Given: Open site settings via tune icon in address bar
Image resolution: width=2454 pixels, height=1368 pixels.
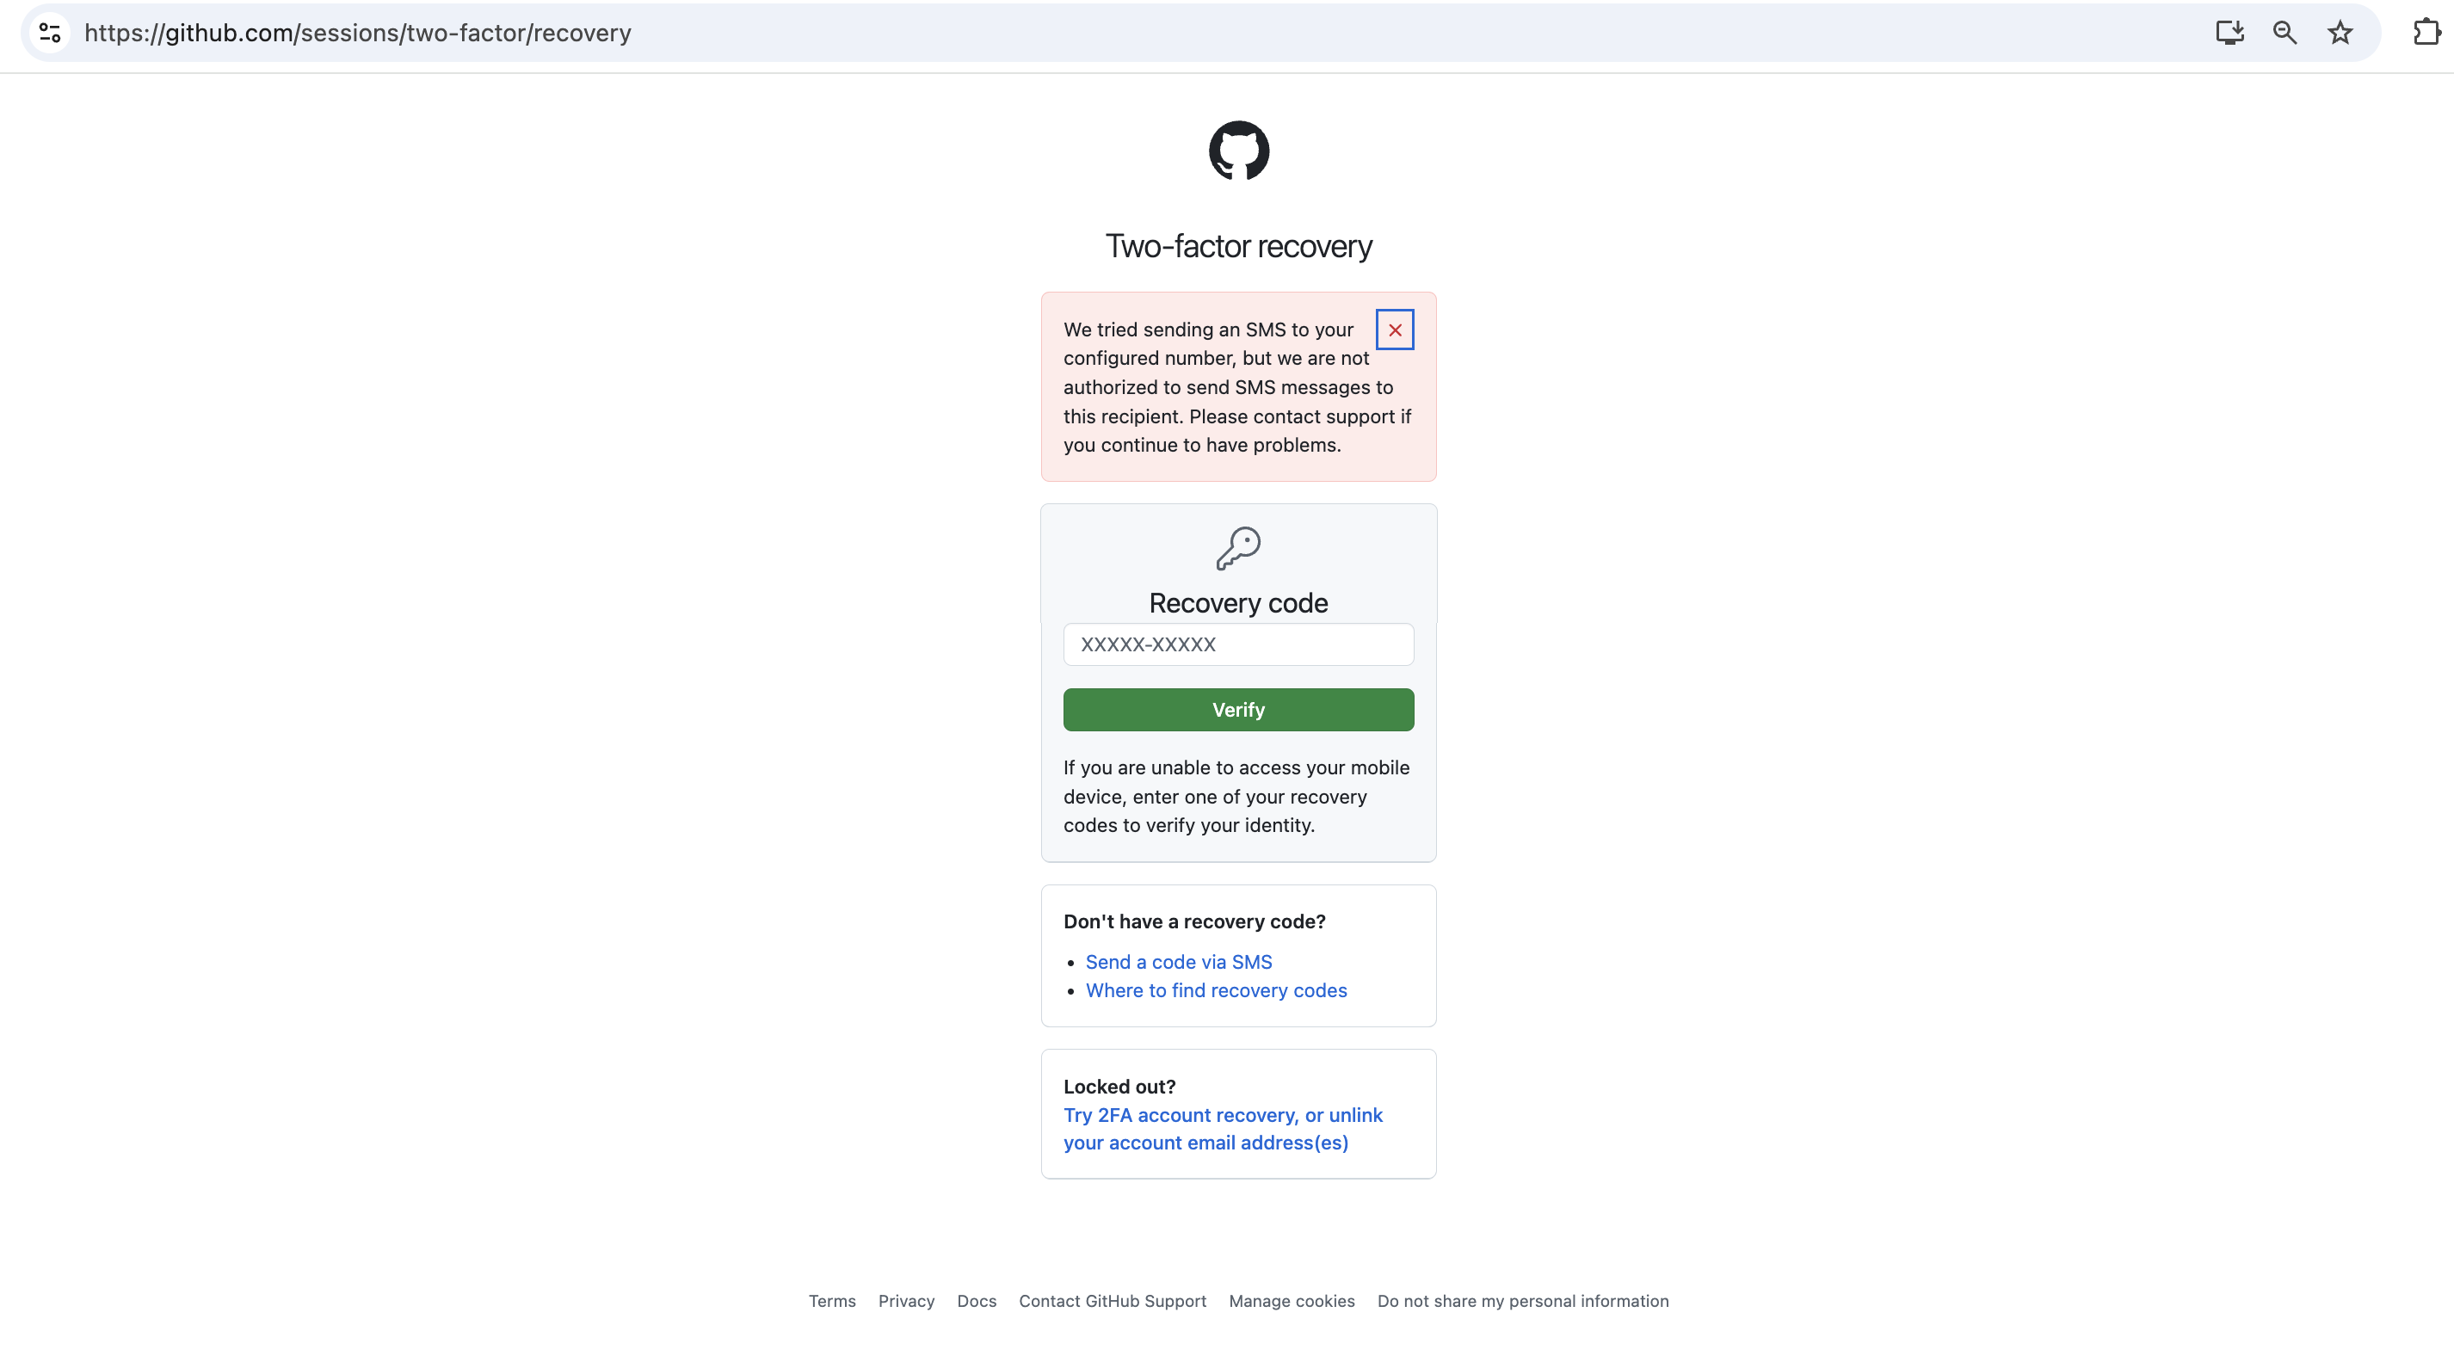Looking at the screenshot, I should (50, 33).
